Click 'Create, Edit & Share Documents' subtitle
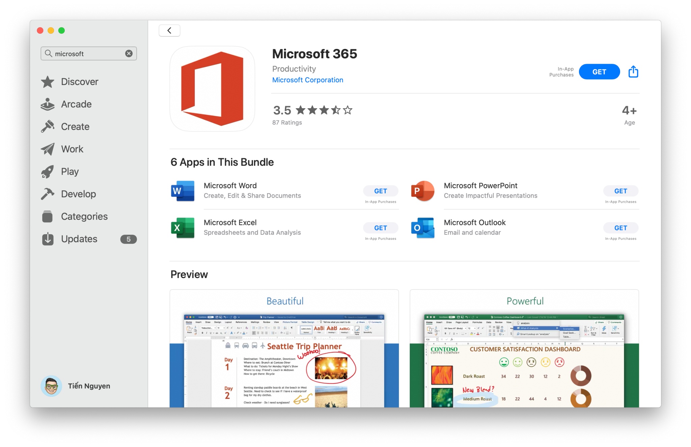The image size is (691, 447). pyautogui.click(x=252, y=196)
